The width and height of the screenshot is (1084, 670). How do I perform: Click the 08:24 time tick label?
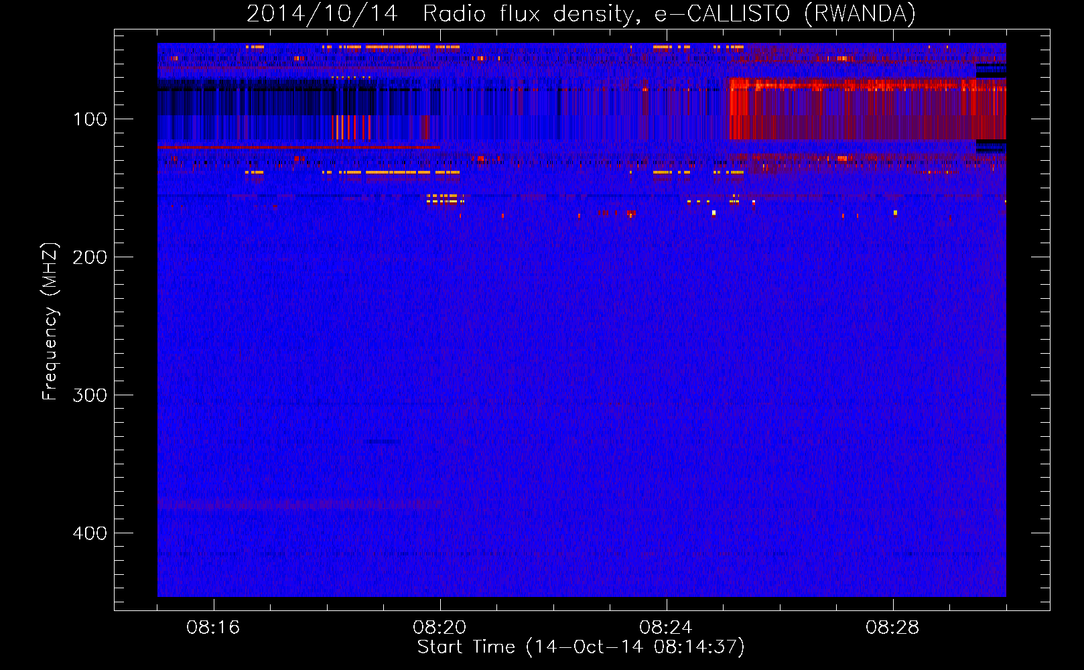[x=666, y=628]
